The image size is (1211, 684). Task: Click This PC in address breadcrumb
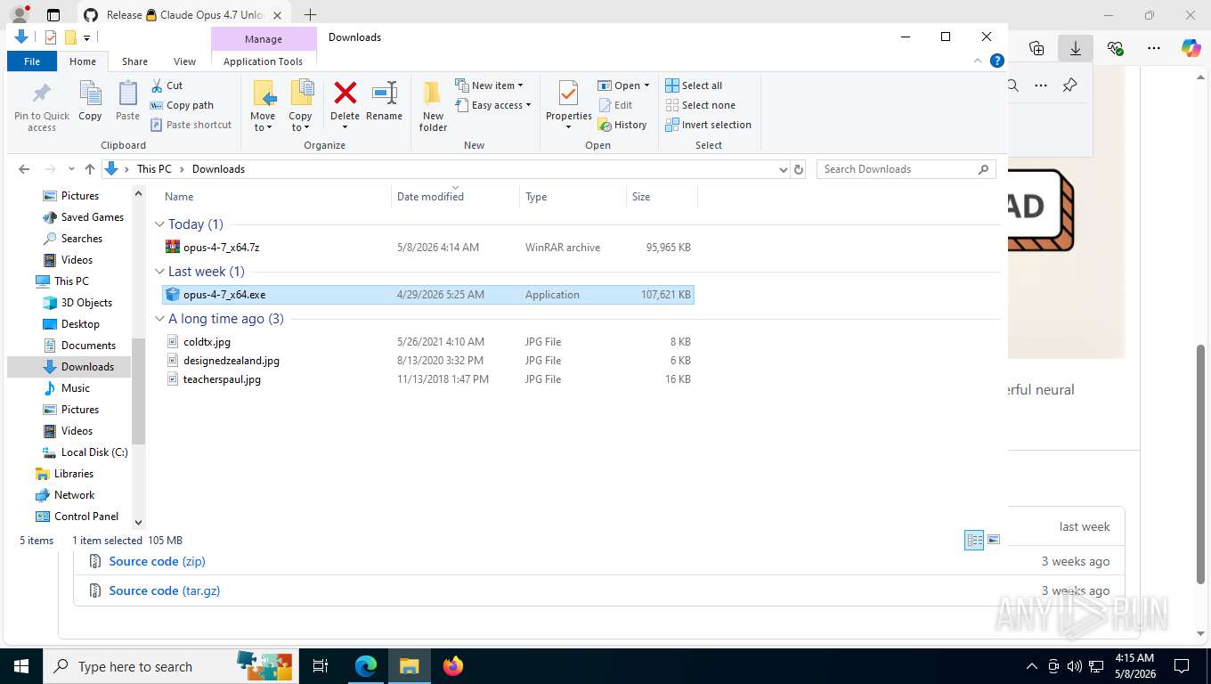click(154, 169)
